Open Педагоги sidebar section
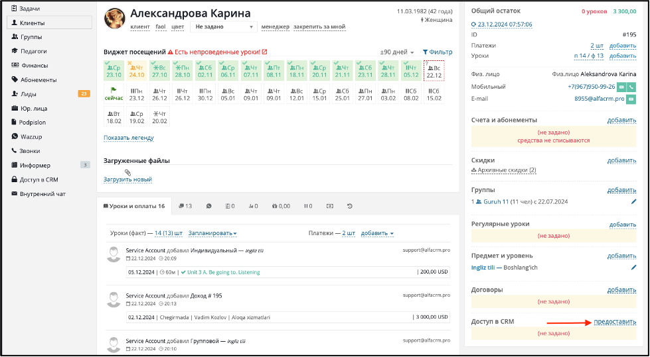 coord(29,51)
